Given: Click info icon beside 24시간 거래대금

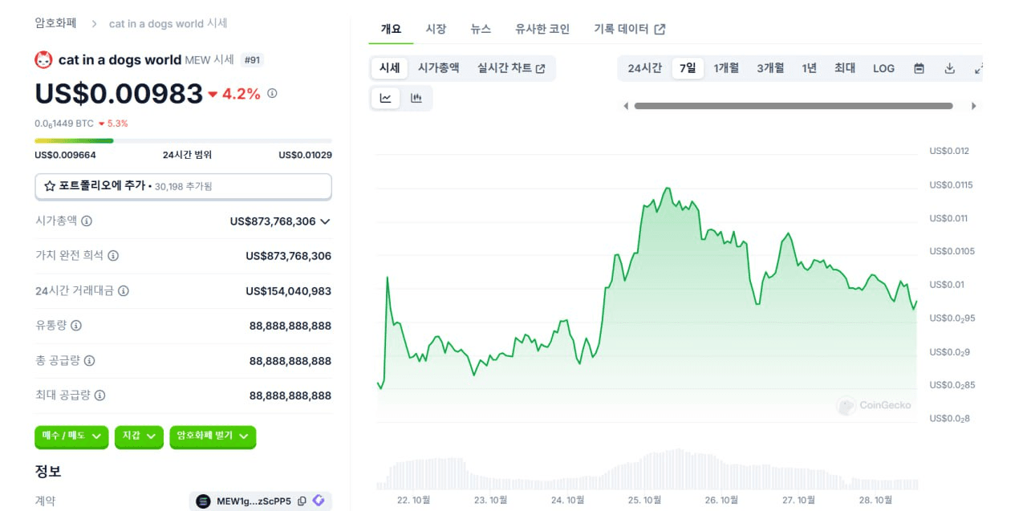Looking at the screenshot, I should point(123,291).
